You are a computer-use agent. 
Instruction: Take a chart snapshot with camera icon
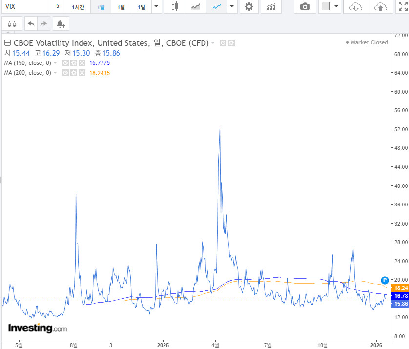(x=305, y=6)
